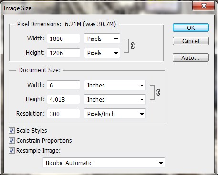This screenshot has width=218, height=175.
Task: Click the Document Size Height field showing 4.018
Action: 63,99
